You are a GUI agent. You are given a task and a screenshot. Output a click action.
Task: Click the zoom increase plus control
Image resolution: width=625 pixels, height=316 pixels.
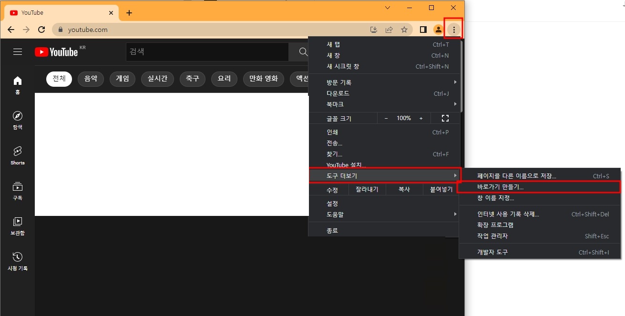(421, 118)
